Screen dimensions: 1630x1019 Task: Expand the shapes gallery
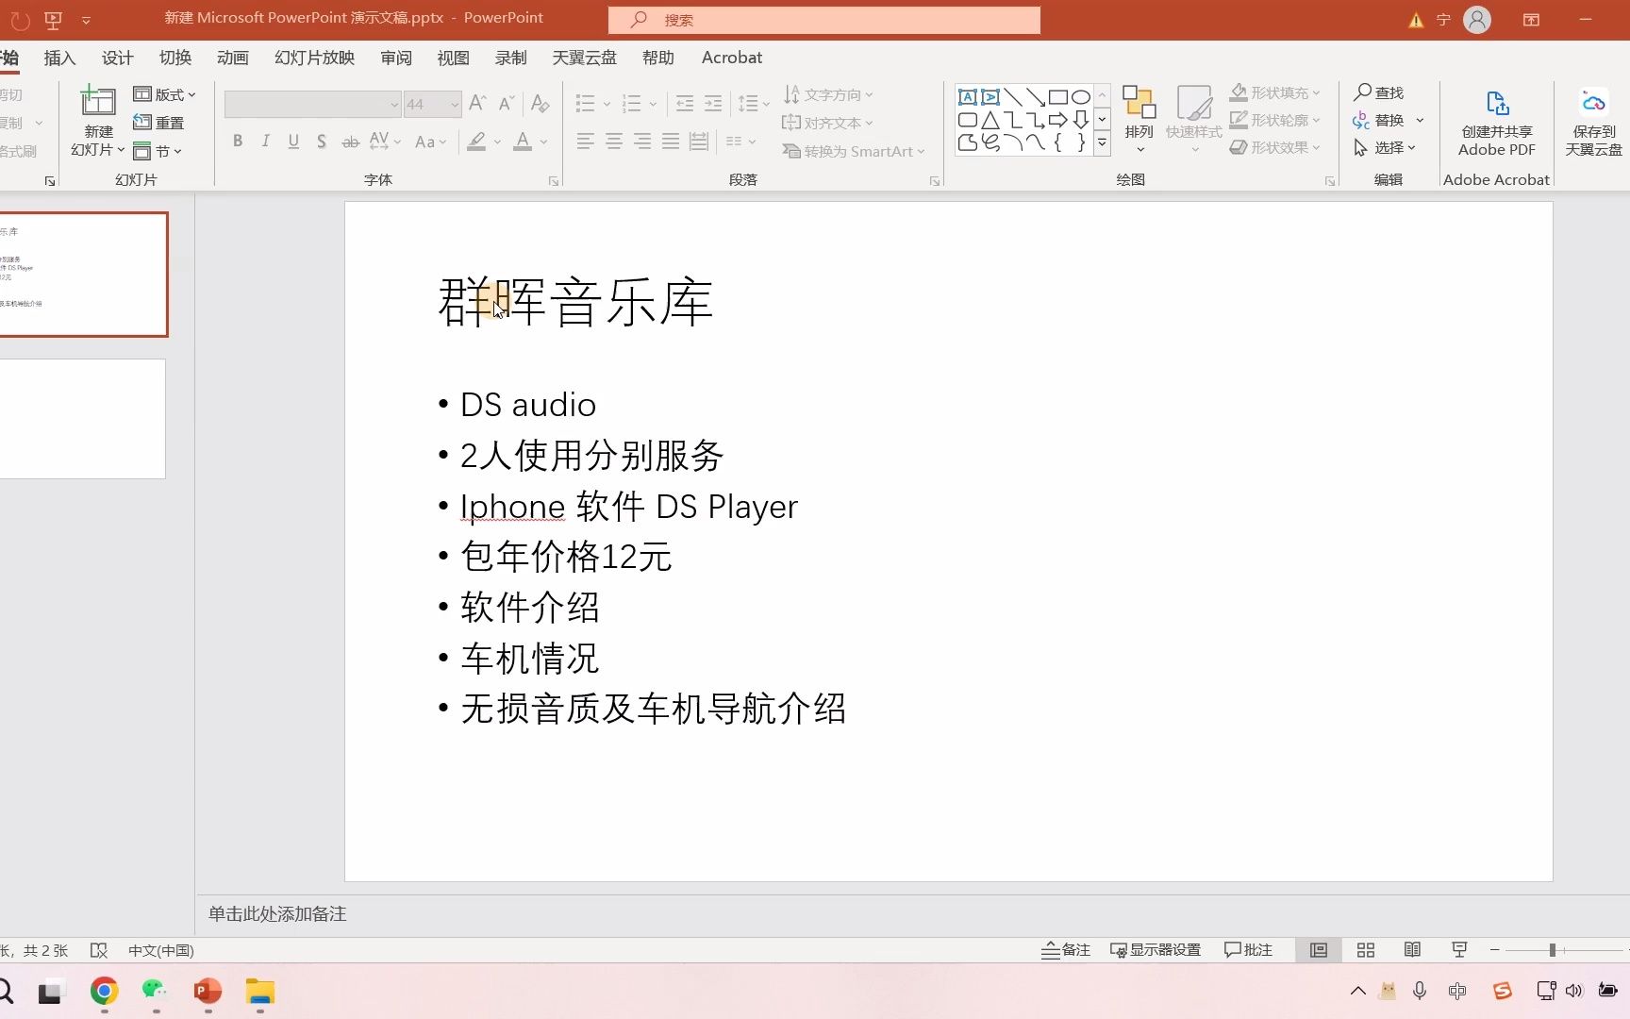(x=1102, y=142)
